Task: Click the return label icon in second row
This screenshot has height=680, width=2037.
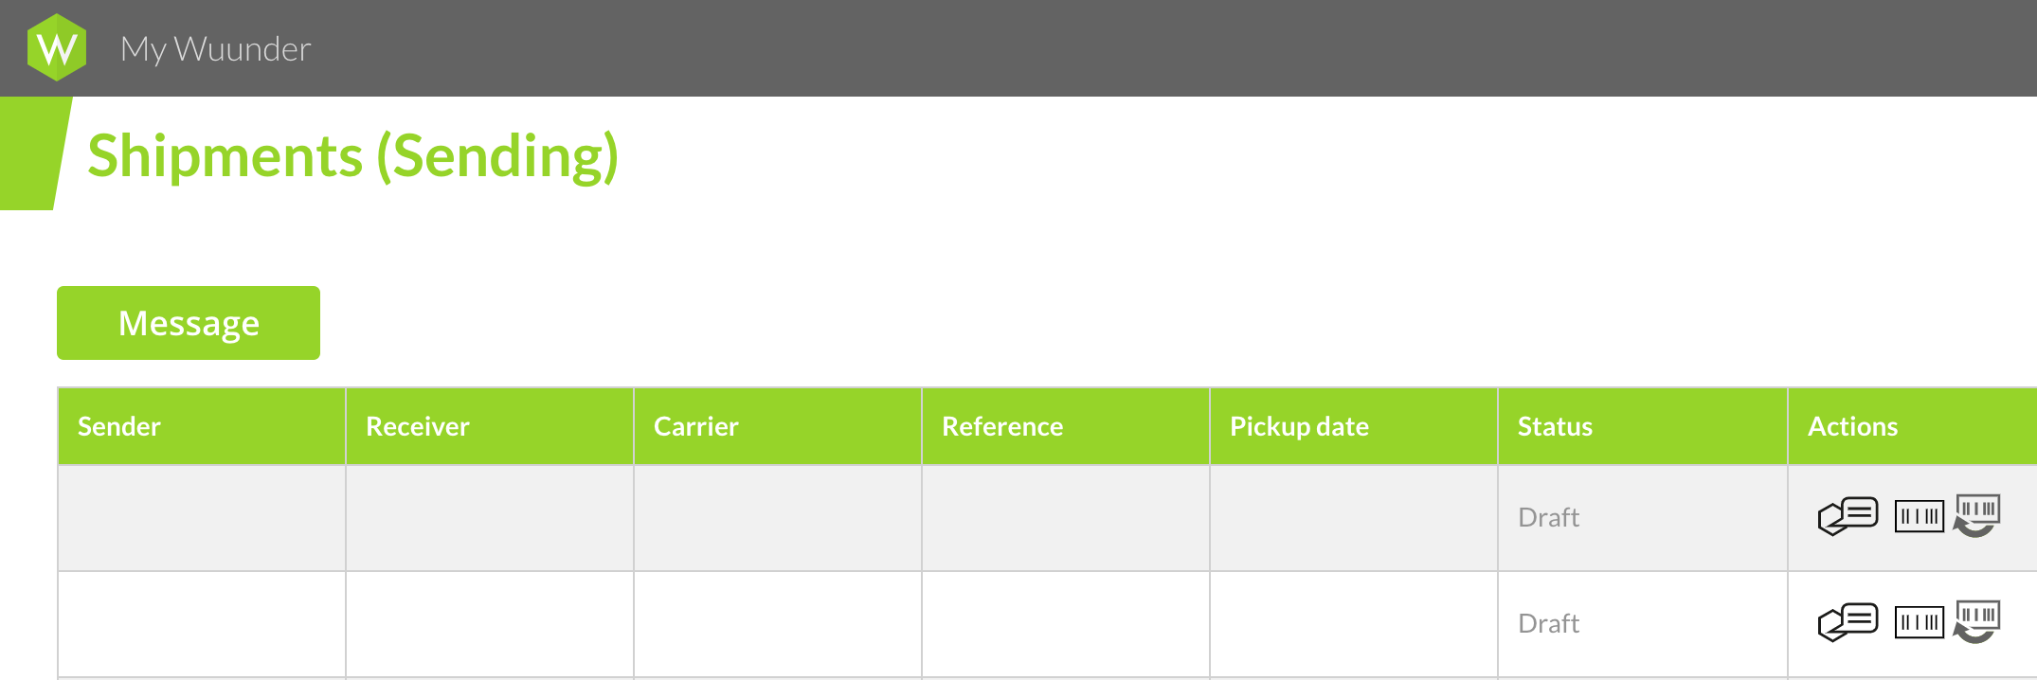Action: pyautogui.click(x=1976, y=621)
